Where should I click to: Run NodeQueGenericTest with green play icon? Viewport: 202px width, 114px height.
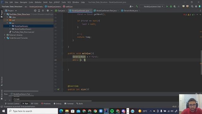pos(167,6)
